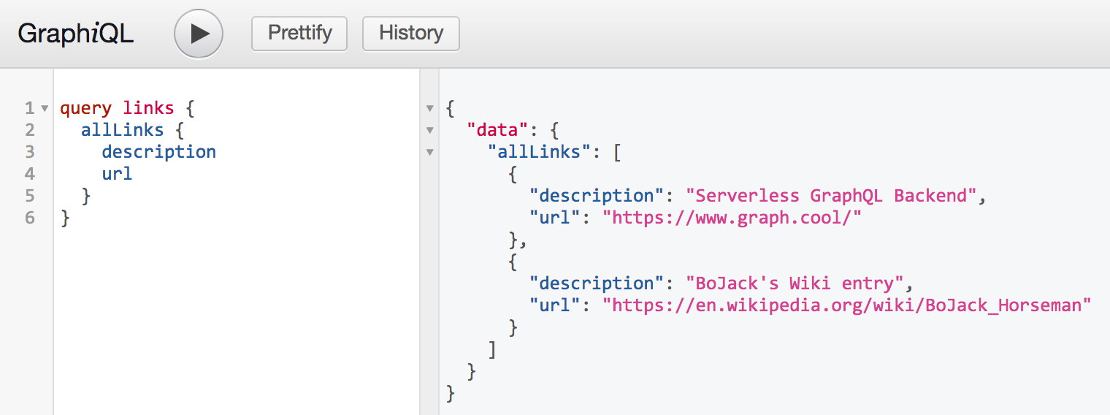Image resolution: width=1110 pixels, height=415 pixels.
Task: Click the description field in the query editor
Action: point(159,152)
